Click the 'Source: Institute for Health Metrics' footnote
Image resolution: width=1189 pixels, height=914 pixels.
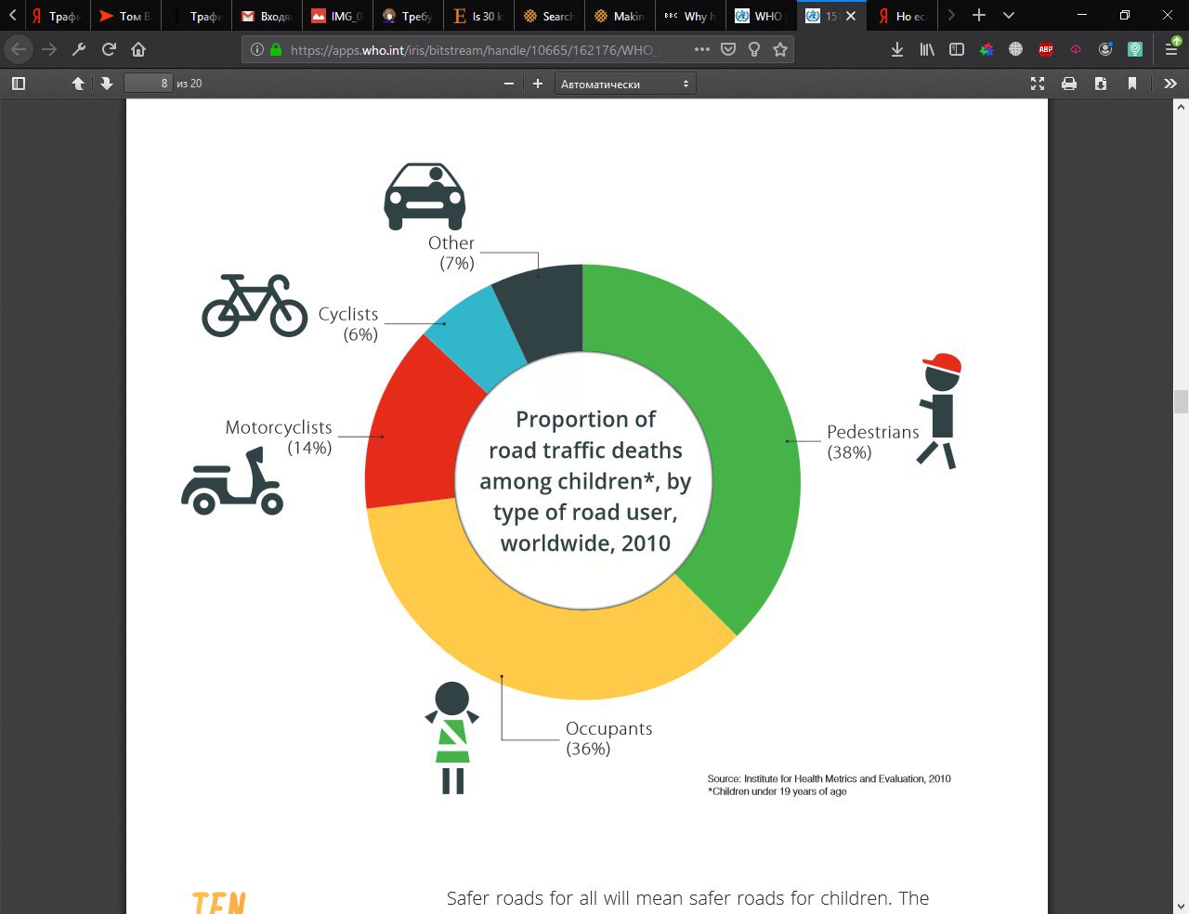(x=829, y=778)
